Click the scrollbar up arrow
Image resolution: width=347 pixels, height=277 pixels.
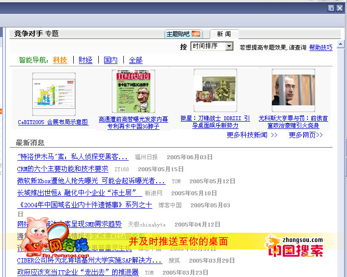pos(340,44)
